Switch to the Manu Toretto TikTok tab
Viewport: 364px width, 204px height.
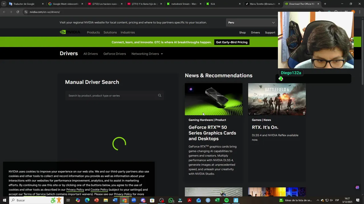point(263,4)
